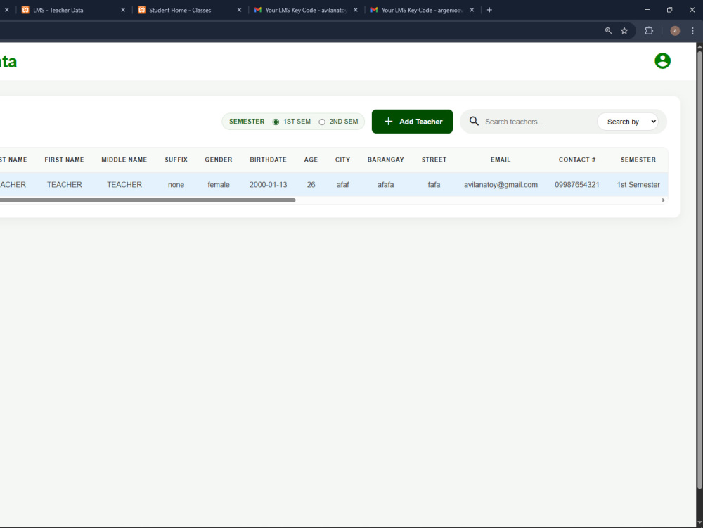
Task: Click the CITY column header
Action: pyautogui.click(x=342, y=160)
